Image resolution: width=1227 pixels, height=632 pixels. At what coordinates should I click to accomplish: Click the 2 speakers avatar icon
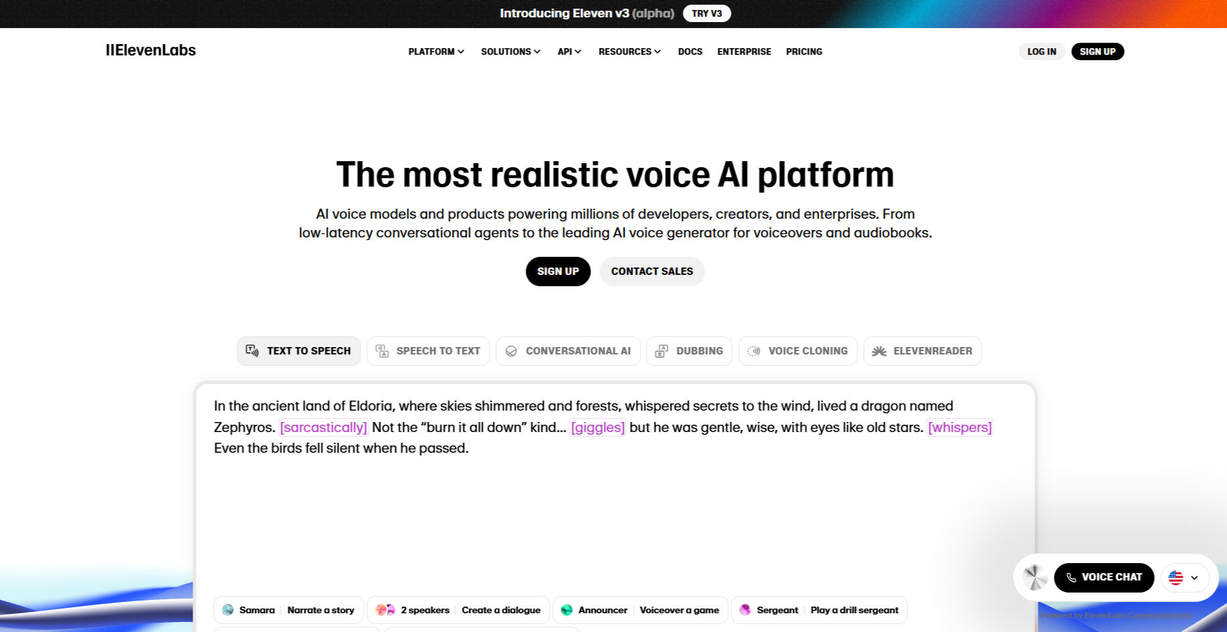click(385, 610)
